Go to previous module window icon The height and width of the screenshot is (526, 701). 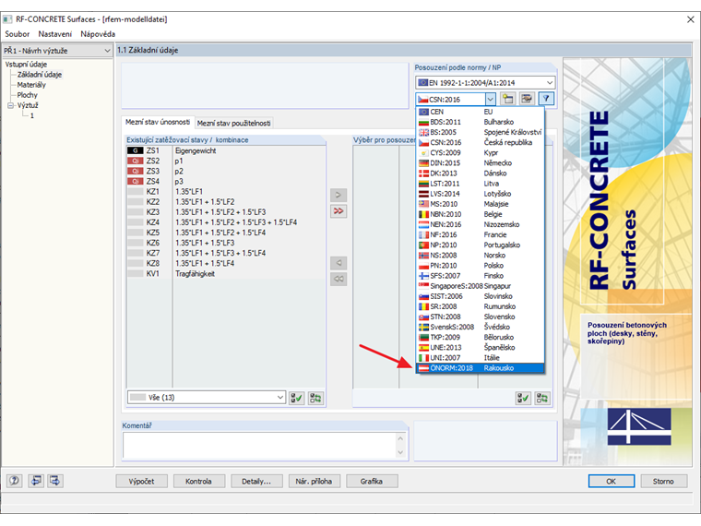click(x=36, y=481)
